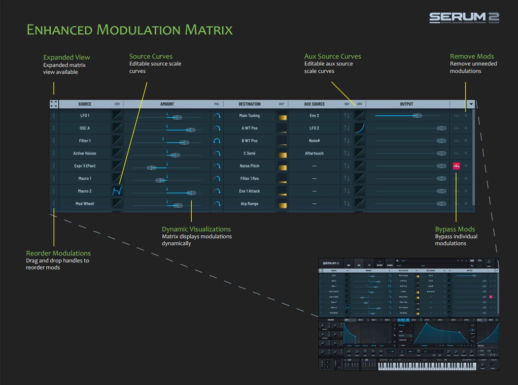Open the Noise Pitch destination selector
Image resolution: width=518 pixels, height=385 pixels.
[249, 166]
